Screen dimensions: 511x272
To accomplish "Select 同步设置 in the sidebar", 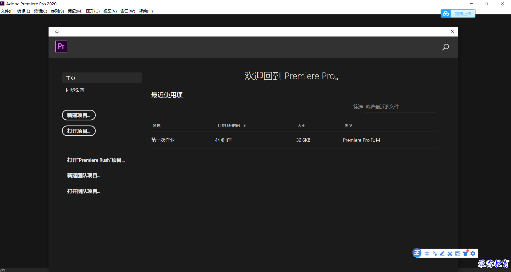I will click(75, 90).
